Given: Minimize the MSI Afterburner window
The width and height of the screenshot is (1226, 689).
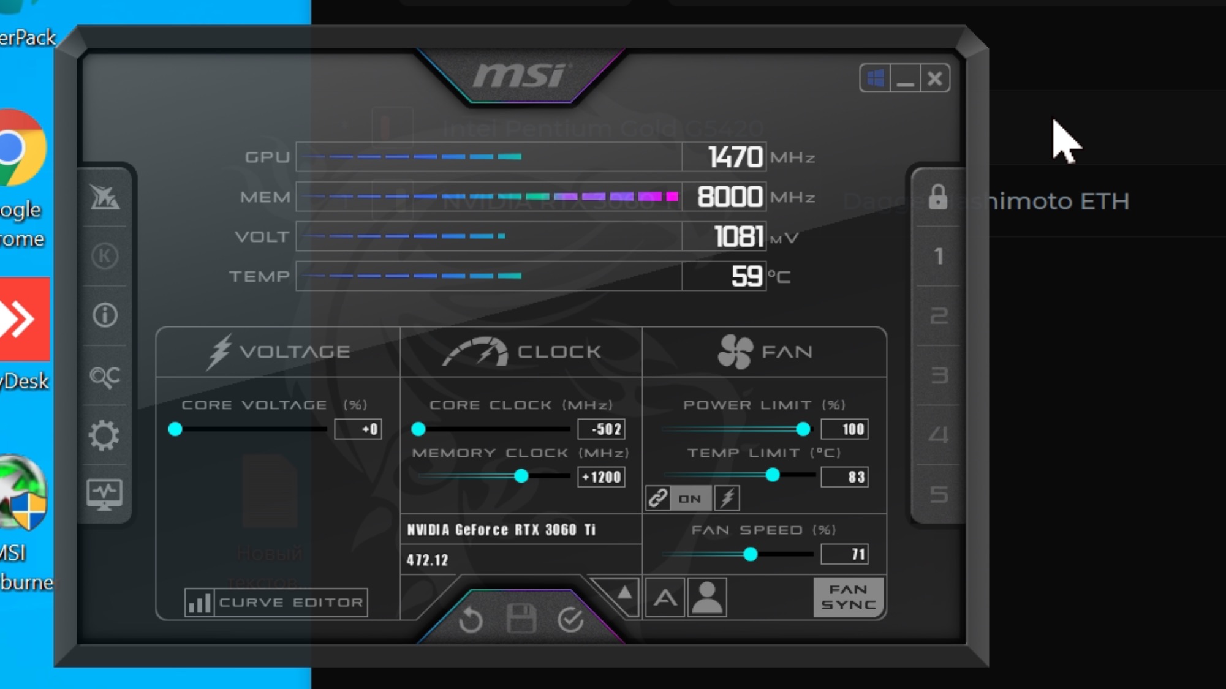Looking at the screenshot, I should [905, 78].
